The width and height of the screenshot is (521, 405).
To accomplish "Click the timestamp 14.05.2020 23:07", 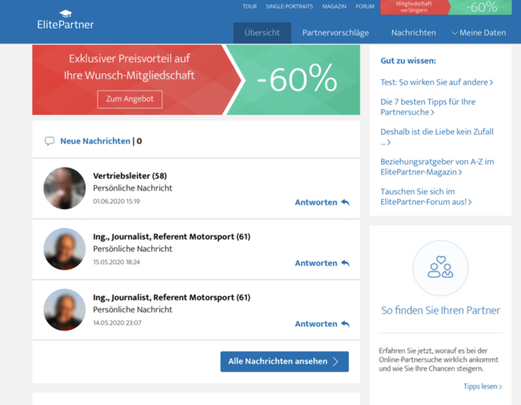I will [x=117, y=323].
